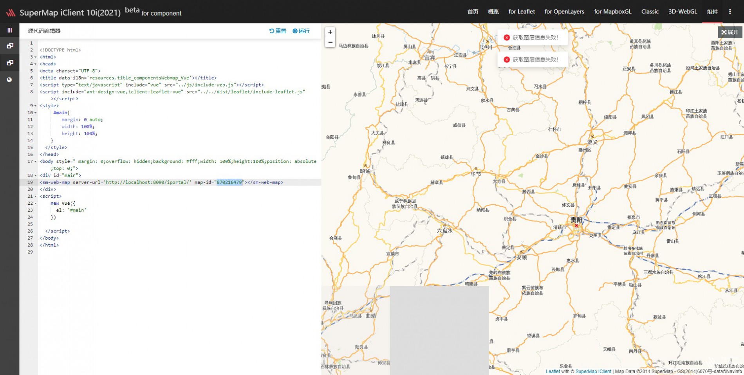
Task: Click the gray unloaded map tile
Action: point(439,330)
